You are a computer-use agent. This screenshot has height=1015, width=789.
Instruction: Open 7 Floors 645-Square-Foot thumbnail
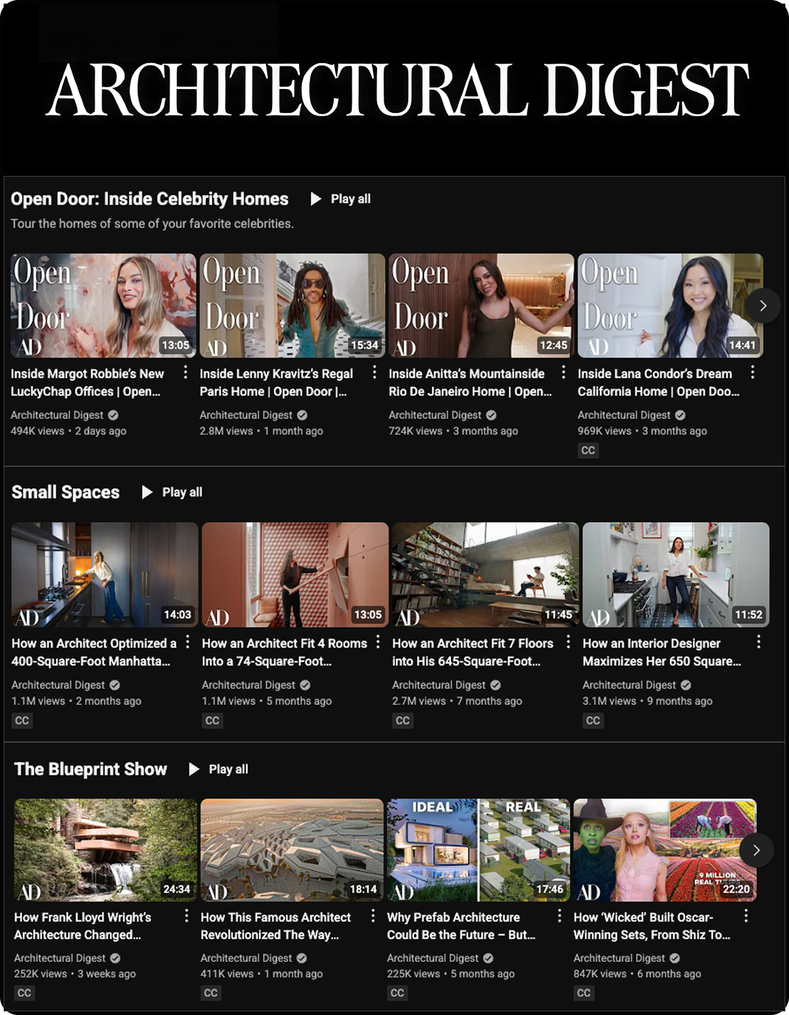[x=486, y=575]
